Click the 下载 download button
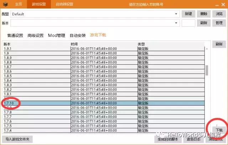This screenshot has height=145, width=228. (x=219, y=130)
